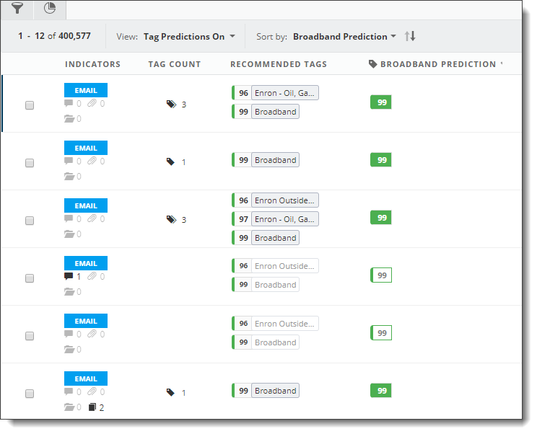Open the filter funnel tab
This screenshot has width=537, height=434.
pos(17,8)
